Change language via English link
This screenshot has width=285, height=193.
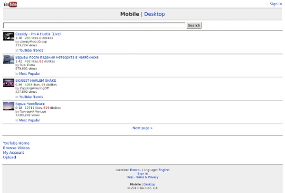click(164, 170)
